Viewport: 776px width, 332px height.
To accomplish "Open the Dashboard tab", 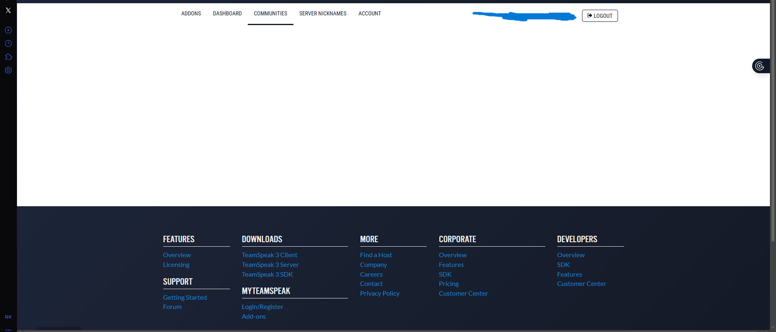I will click(227, 14).
